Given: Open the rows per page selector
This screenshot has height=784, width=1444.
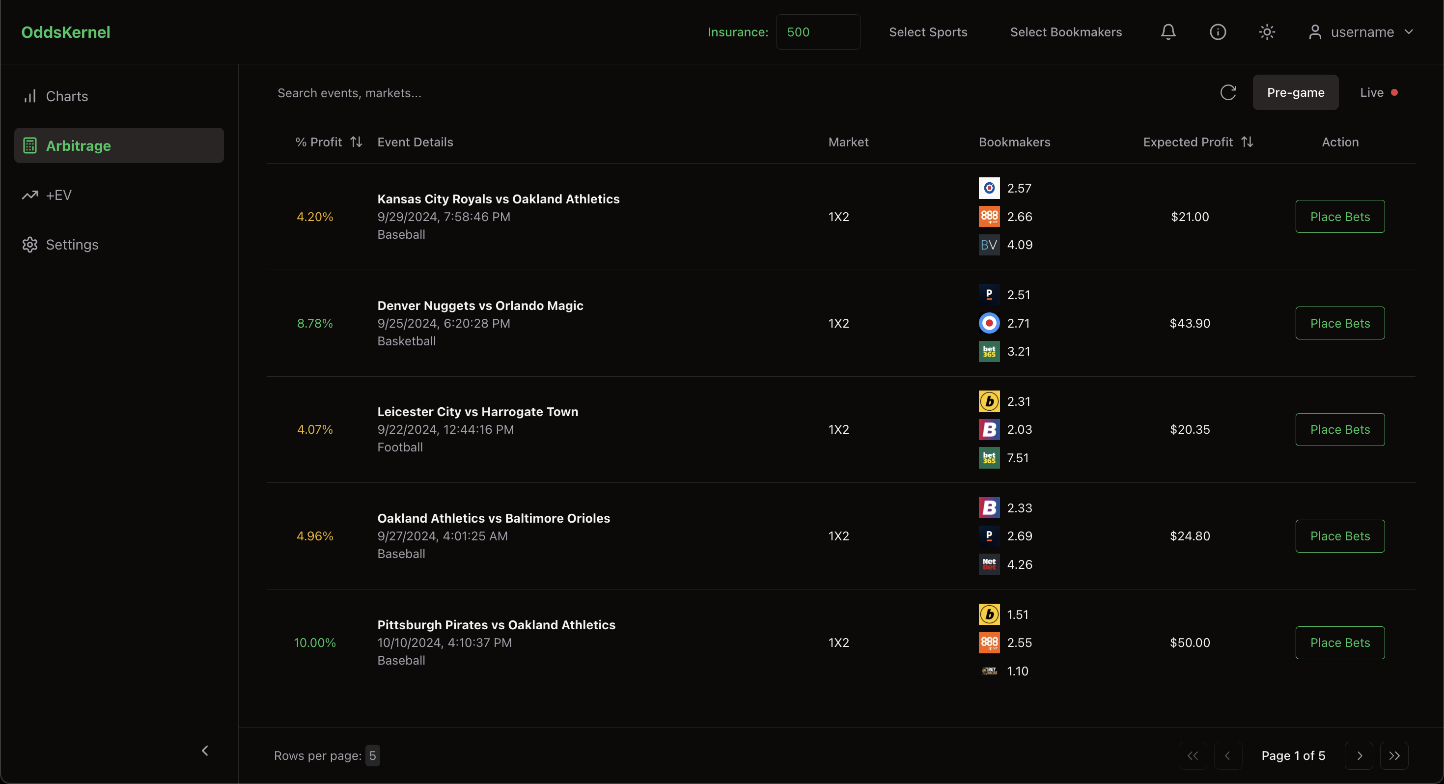Looking at the screenshot, I should click(372, 756).
